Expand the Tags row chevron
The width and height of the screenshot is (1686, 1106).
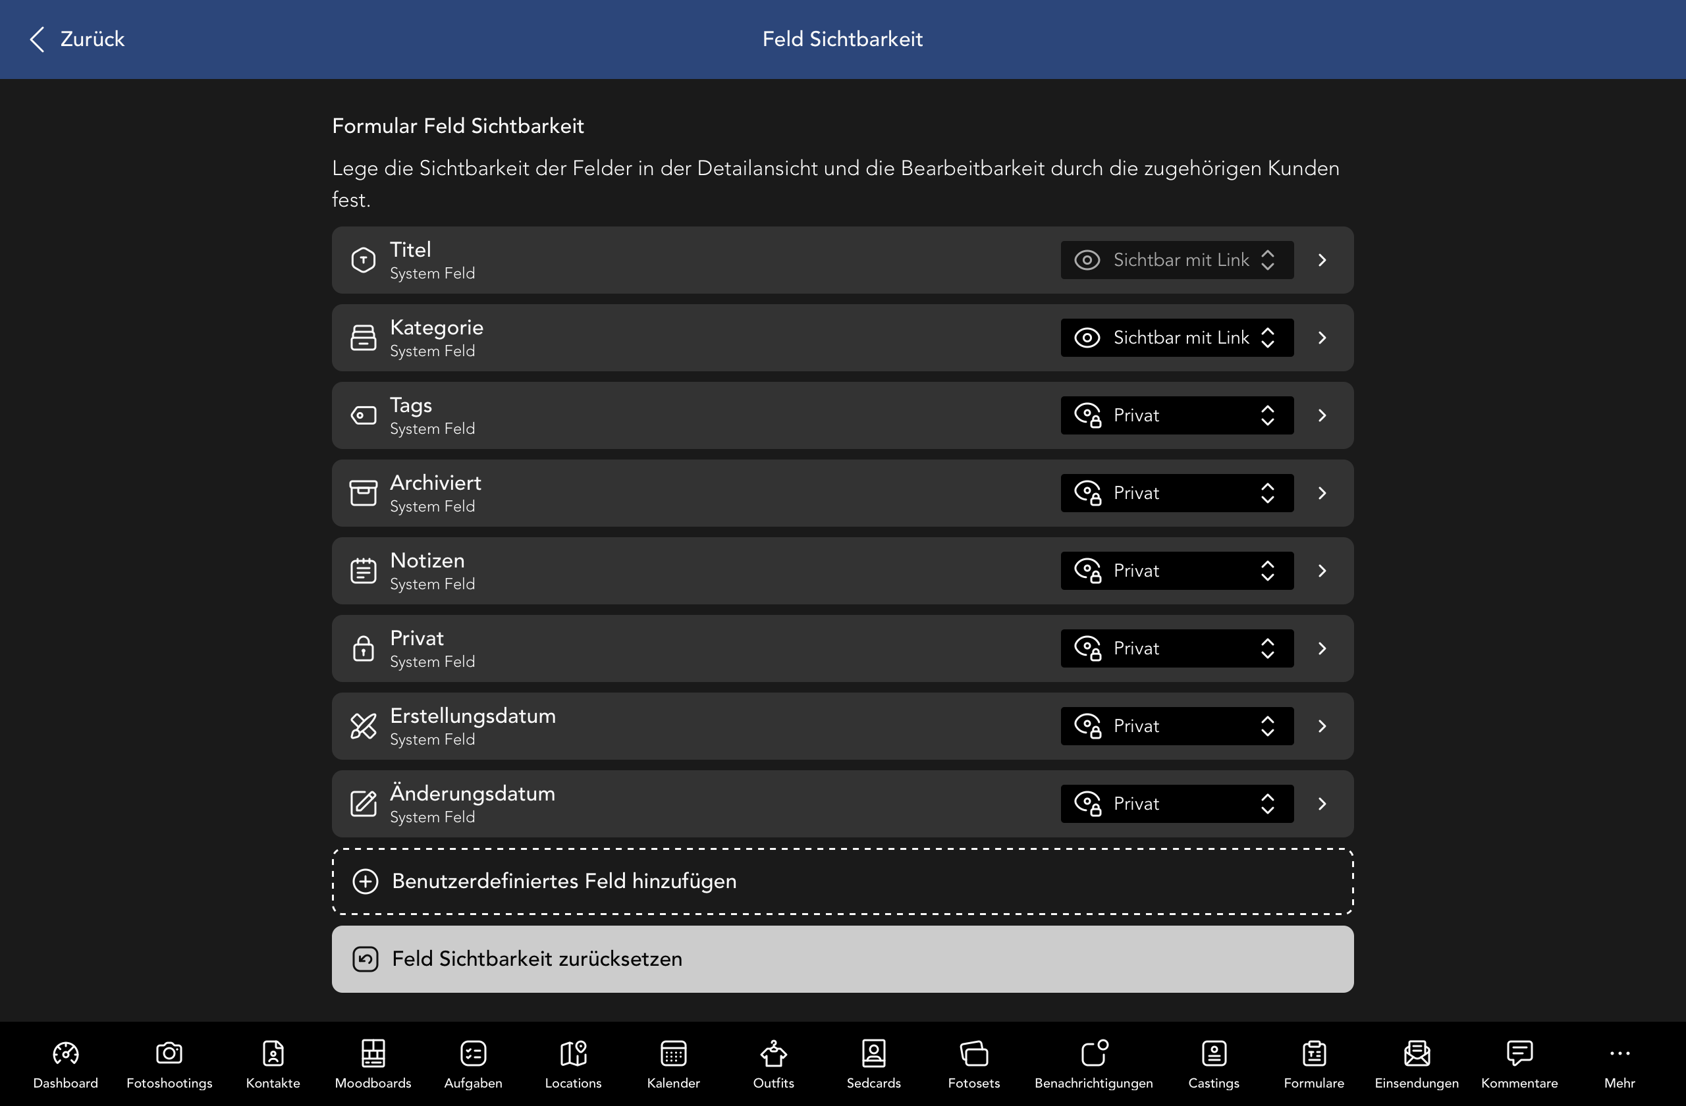[1322, 415]
